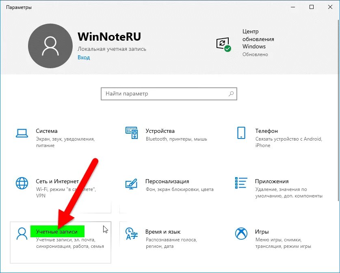Click "Распознавание голоса, регион, дата" description
Image resolution: width=340 pixels, height=273 pixels.
[171, 243]
